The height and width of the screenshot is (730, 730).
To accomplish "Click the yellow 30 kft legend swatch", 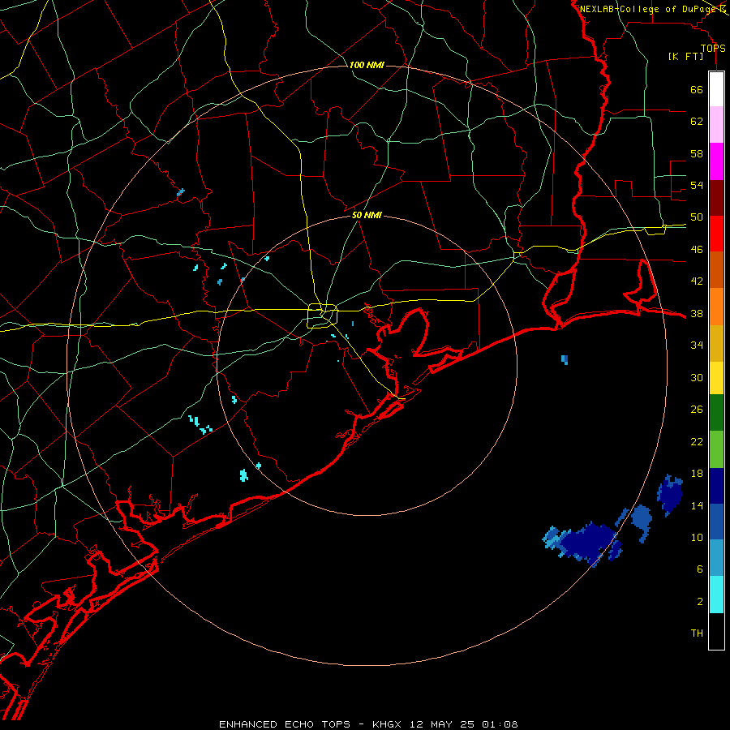I will [716, 377].
